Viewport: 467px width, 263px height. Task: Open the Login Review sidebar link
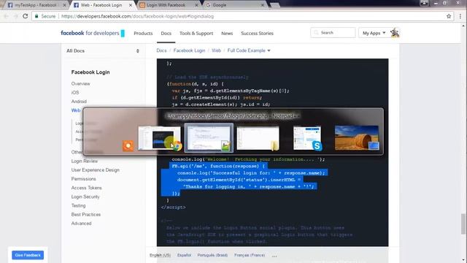pos(85,161)
